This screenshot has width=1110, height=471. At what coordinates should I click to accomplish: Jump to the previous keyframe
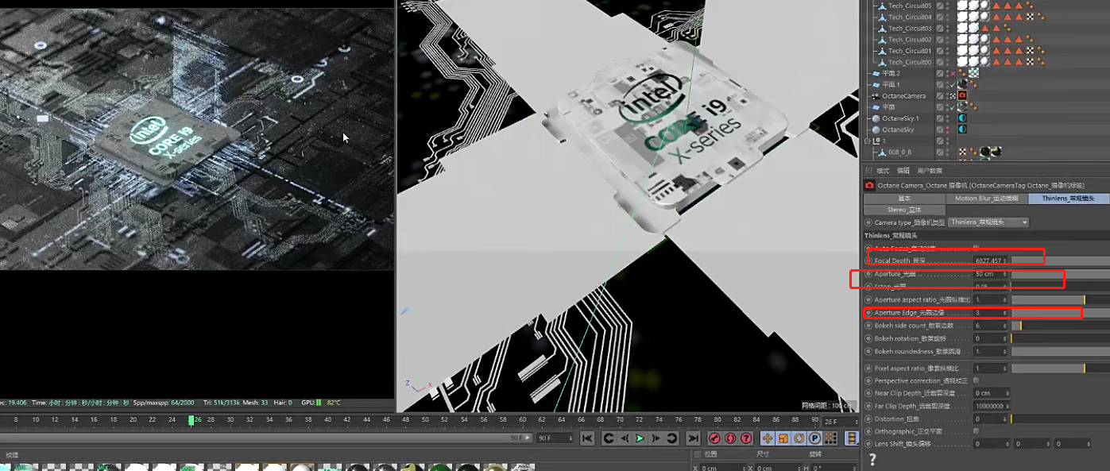pos(608,438)
